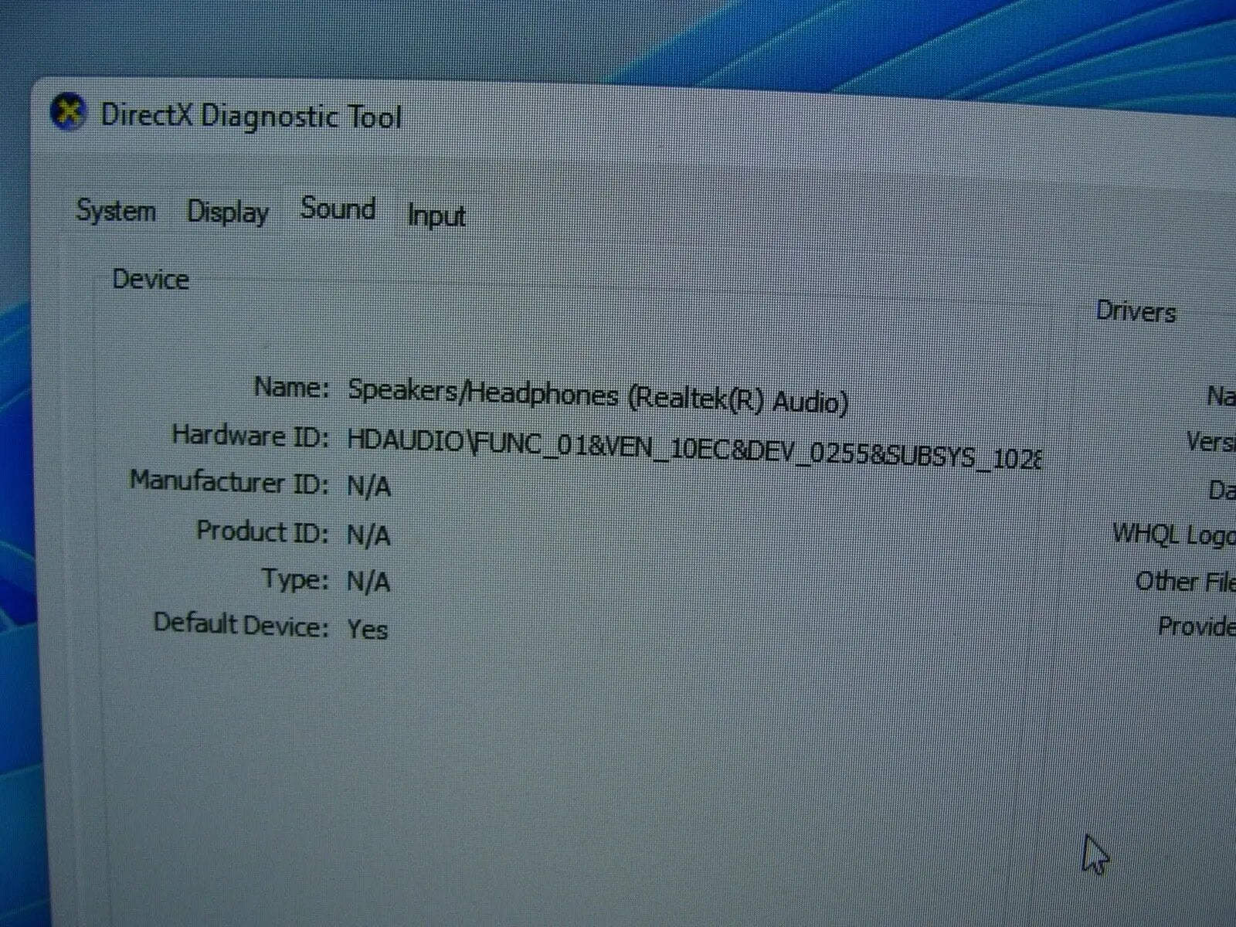Click the Device group label
This screenshot has width=1236, height=927.
151,279
